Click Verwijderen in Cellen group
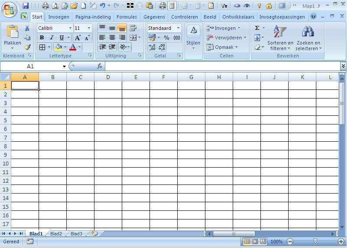 226,38
